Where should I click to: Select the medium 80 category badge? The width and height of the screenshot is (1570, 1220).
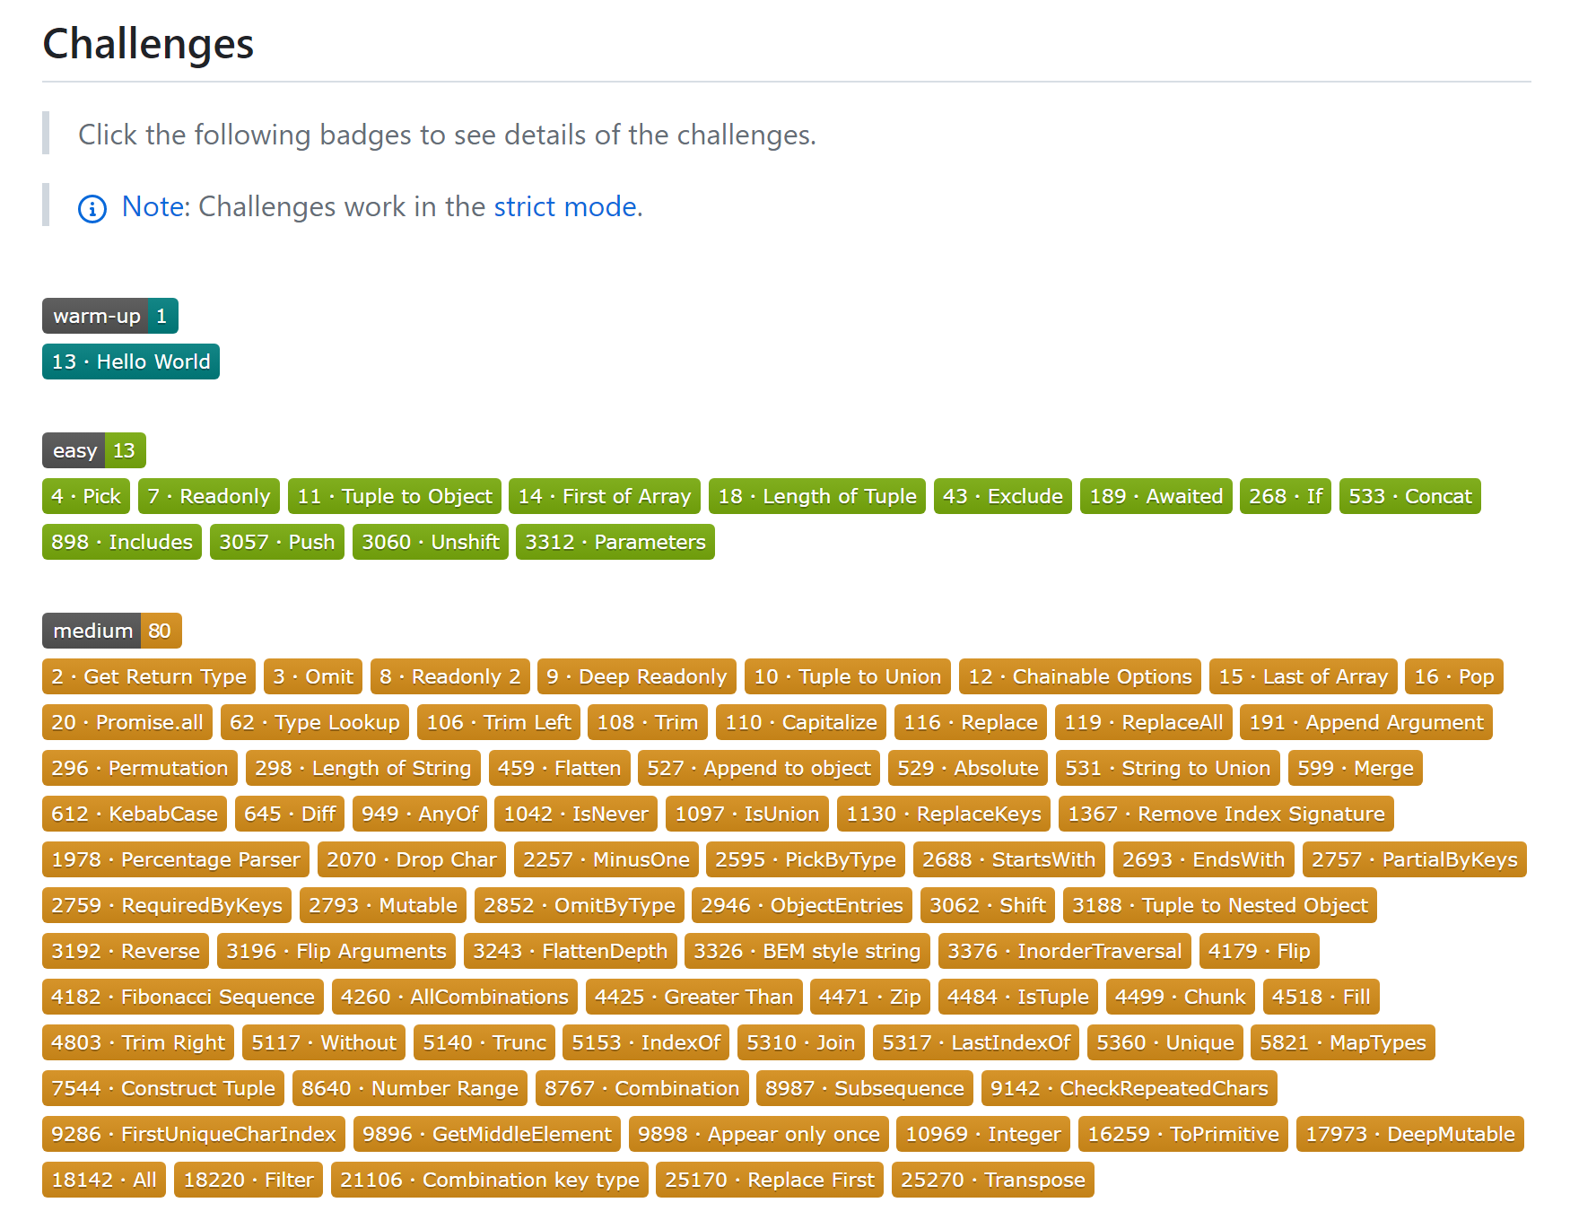click(x=112, y=631)
